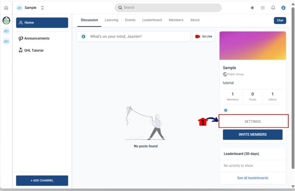Click the page's vertical scrollbar
The width and height of the screenshot is (295, 191).
point(293,88)
